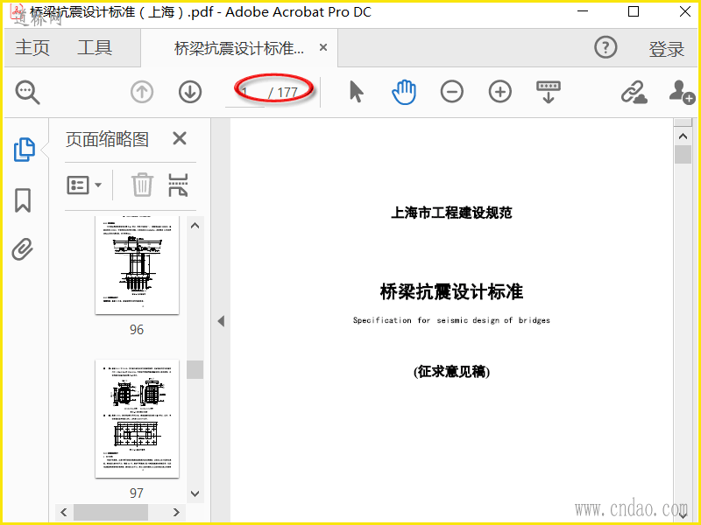701x525 pixels.
Task: Click the delete pages trash icon
Action: (142, 185)
